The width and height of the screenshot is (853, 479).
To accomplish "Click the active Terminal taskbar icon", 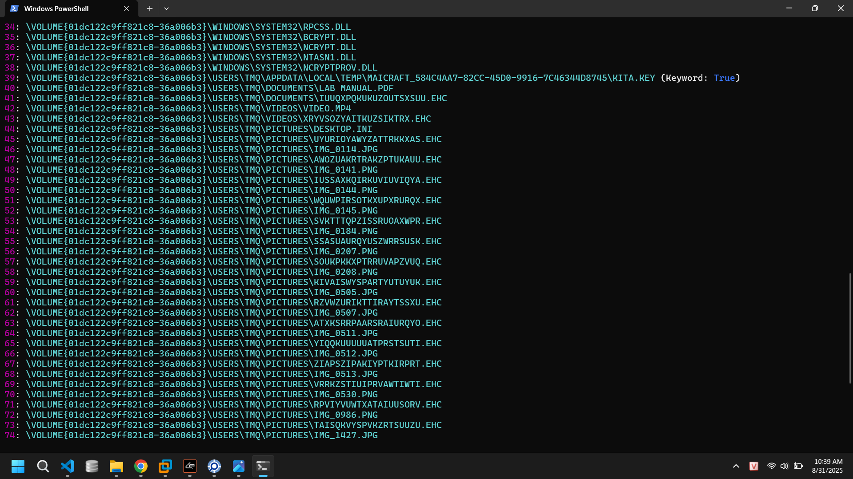I will point(263,466).
